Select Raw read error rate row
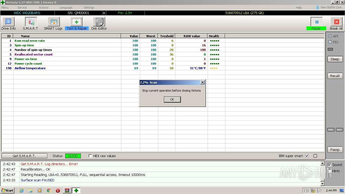345x194 pixels. pyautogui.click(x=163, y=41)
